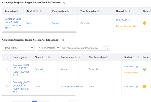
Task: Click info icon next to Seleksi Produk Otomatis heading
Action: (x=64, y=3)
